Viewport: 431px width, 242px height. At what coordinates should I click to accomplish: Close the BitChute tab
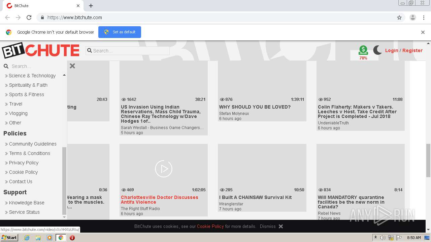point(78,6)
